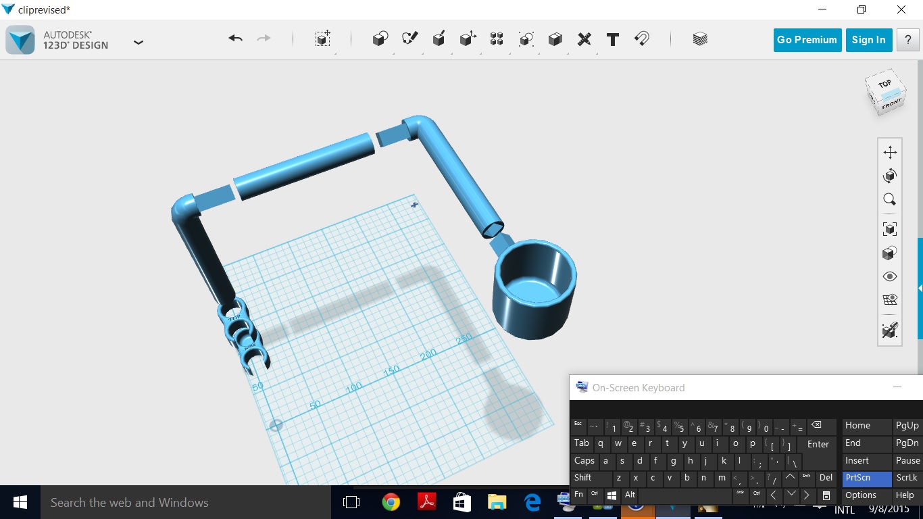
Task: Open the display style cube icon
Action: tap(890, 253)
